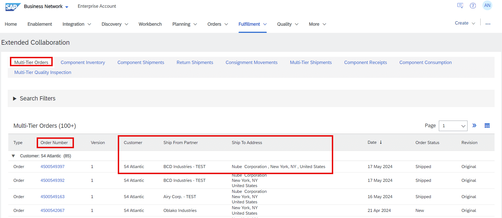This screenshot has width=502, height=218.
Task: Open the Fulfillment menu
Action: click(252, 24)
